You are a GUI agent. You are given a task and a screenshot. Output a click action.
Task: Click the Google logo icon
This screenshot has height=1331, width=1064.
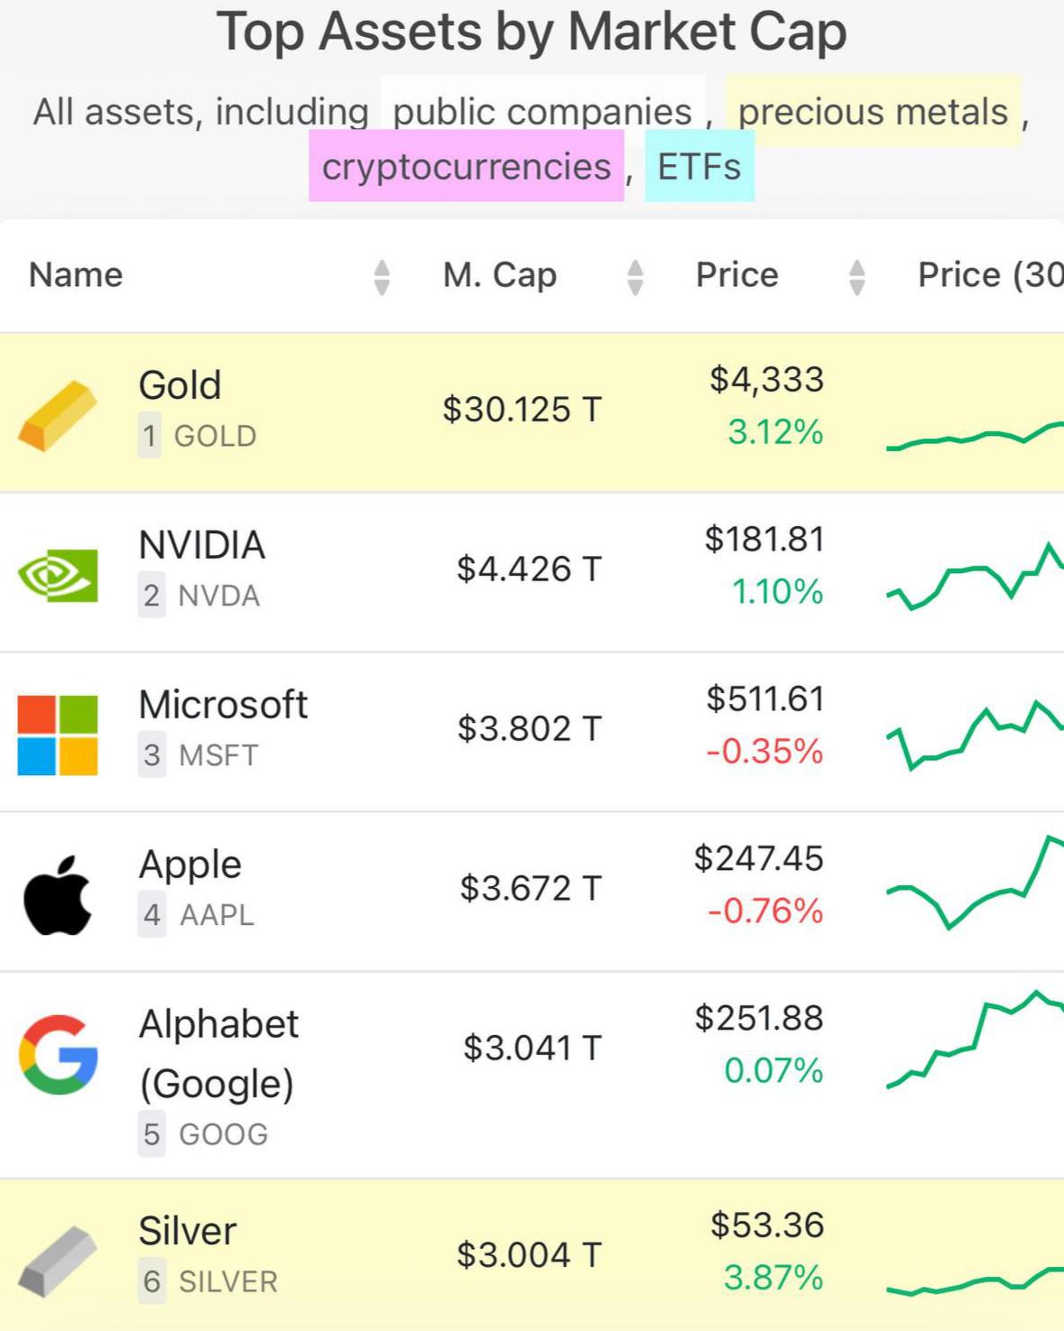point(58,1055)
